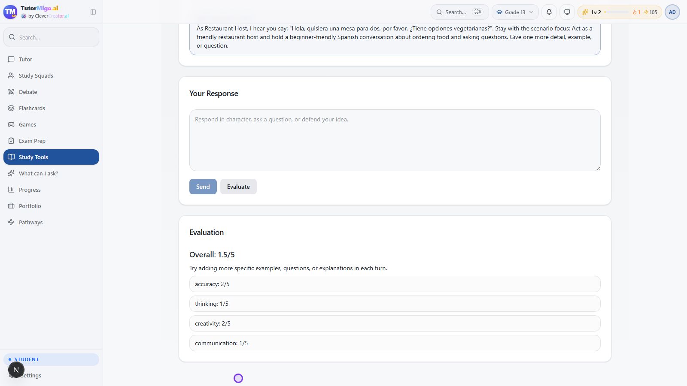Click the Games controller icon
The image size is (687, 386).
click(11, 124)
